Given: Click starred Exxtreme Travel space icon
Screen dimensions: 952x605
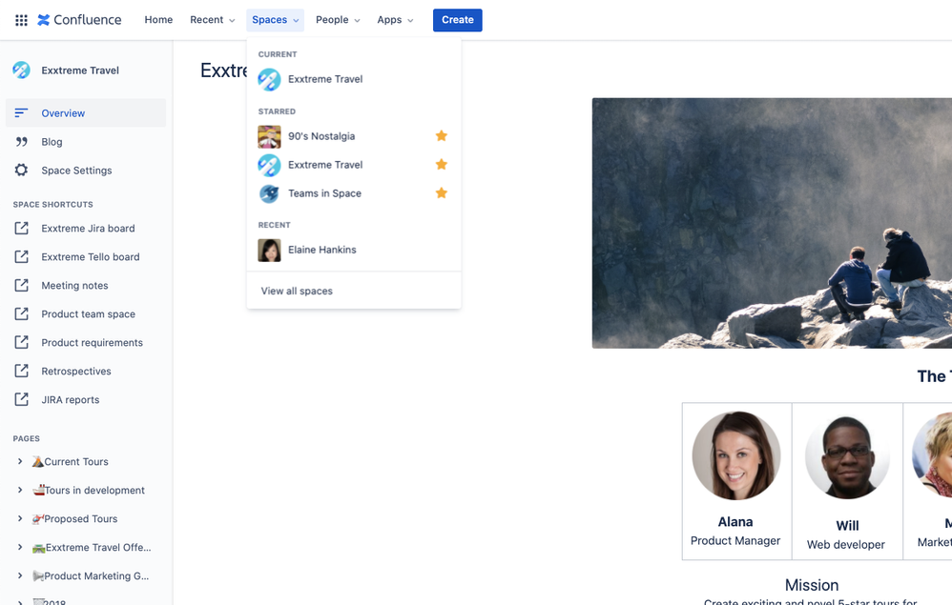Looking at the screenshot, I should tap(269, 165).
